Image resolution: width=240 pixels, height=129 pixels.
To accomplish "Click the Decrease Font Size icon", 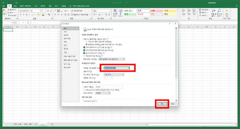I will [51, 11].
